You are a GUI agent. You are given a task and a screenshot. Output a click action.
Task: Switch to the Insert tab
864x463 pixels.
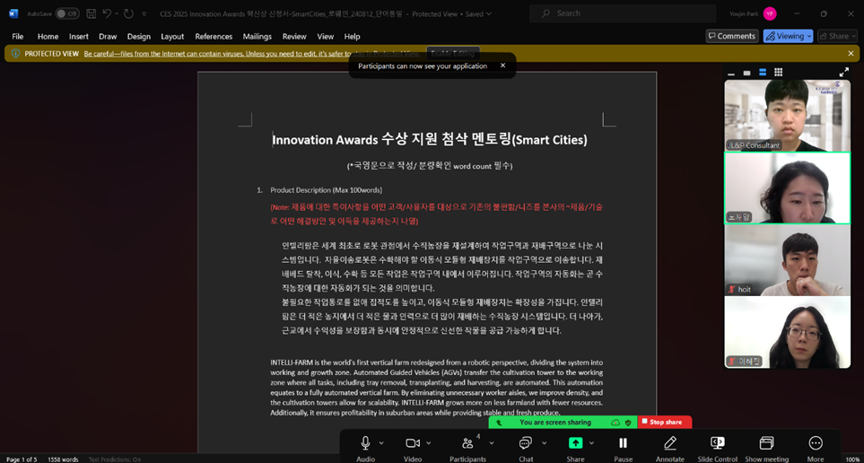[79, 37]
